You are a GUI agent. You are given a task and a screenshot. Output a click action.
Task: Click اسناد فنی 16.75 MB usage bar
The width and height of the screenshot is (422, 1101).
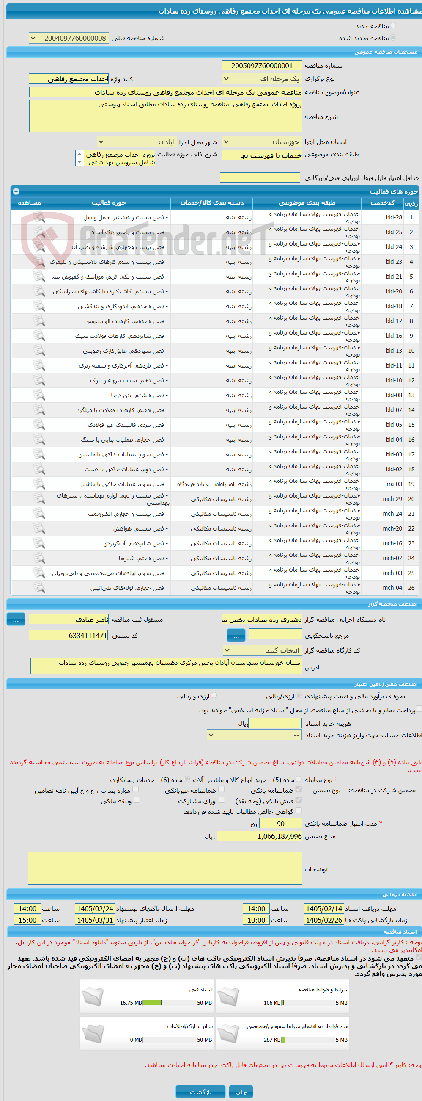point(170,1003)
